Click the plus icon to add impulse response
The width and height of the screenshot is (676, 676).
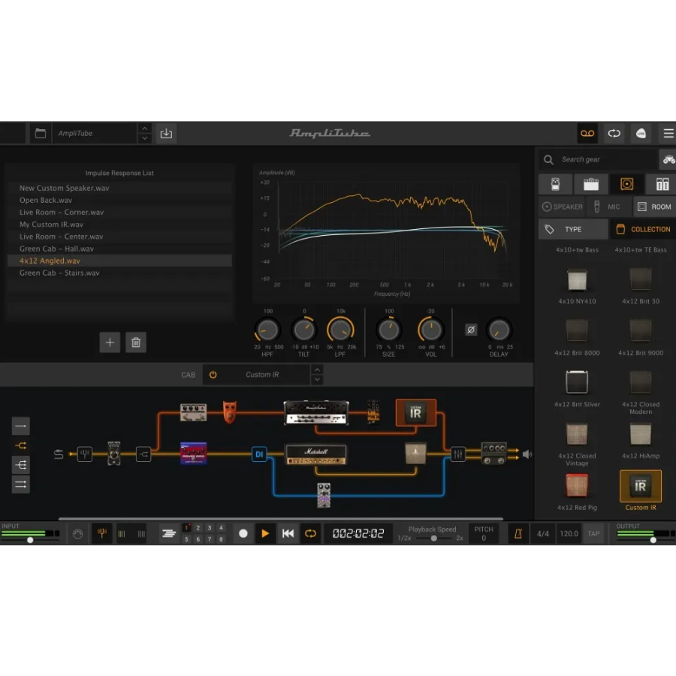pos(110,343)
